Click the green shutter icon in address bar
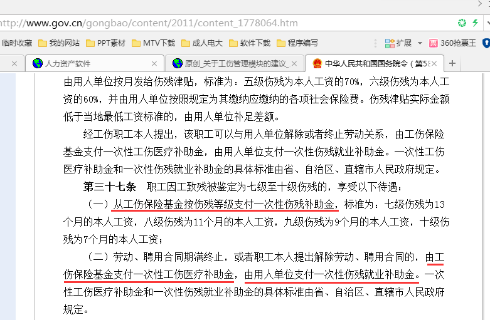This screenshot has height=320, width=490. [x=462, y=23]
